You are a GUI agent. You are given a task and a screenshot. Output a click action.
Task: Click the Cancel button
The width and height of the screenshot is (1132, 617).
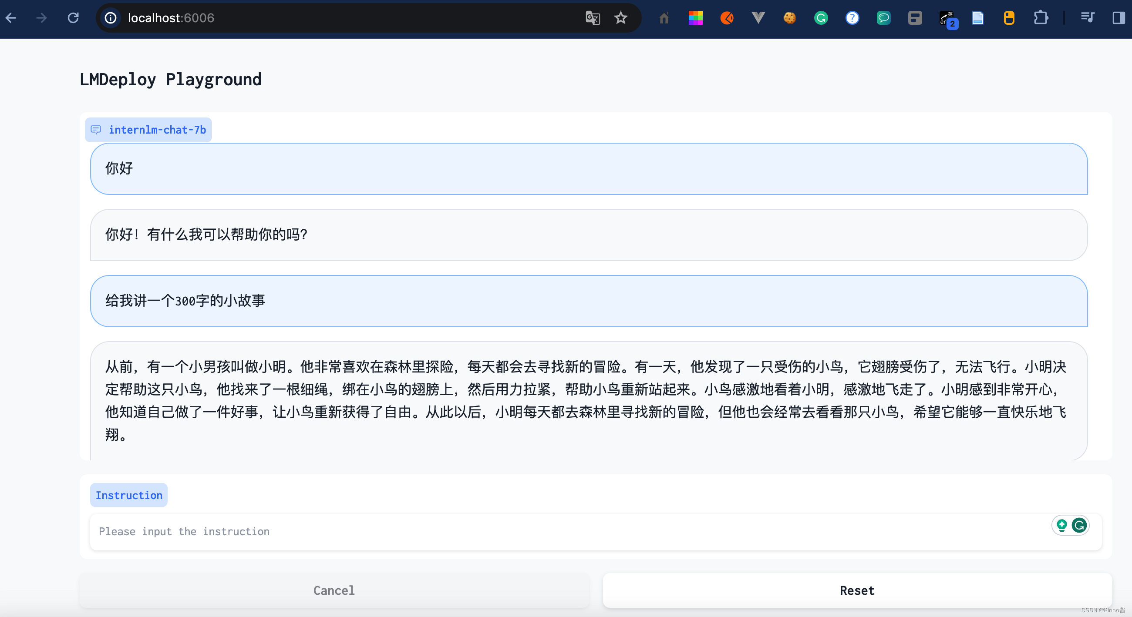point(334,590)
